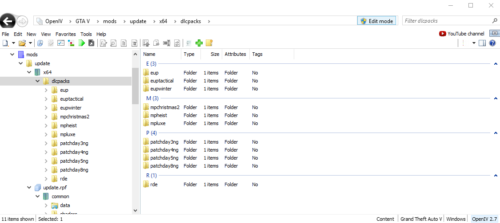Click GTA V in the breadcrumb path
The height and width of the screenshot is (223, 500).
[x=83, y=21]
